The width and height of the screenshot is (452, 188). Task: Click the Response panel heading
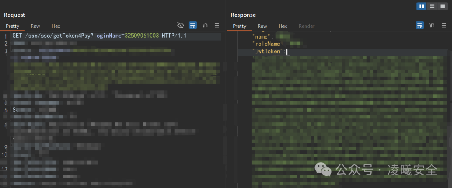243,15
